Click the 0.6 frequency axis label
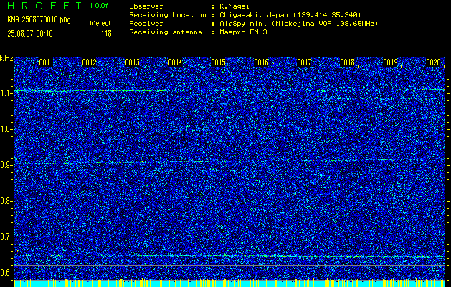Screen dimensions: 451x287 pos(6,273)
